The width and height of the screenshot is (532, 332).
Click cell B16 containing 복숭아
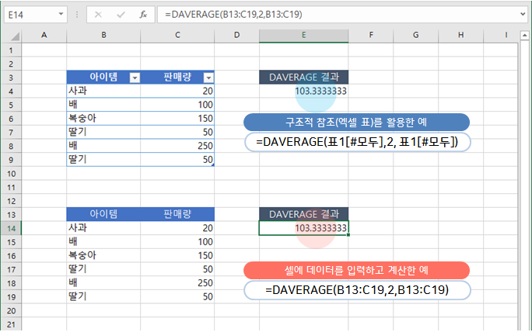click(x=103, y=255)
